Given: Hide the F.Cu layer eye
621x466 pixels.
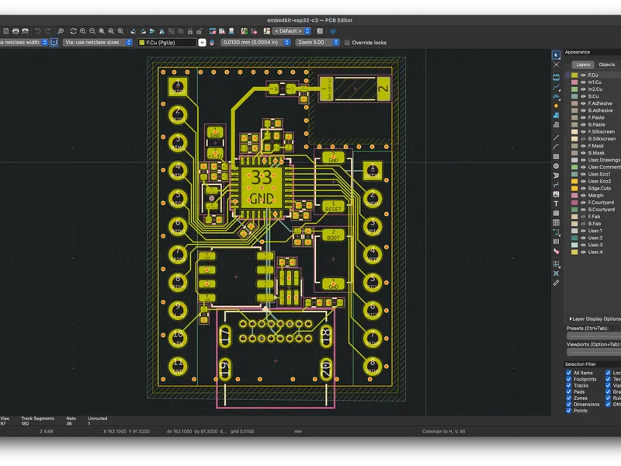Looking at the screenshot, I should point(583,75).
